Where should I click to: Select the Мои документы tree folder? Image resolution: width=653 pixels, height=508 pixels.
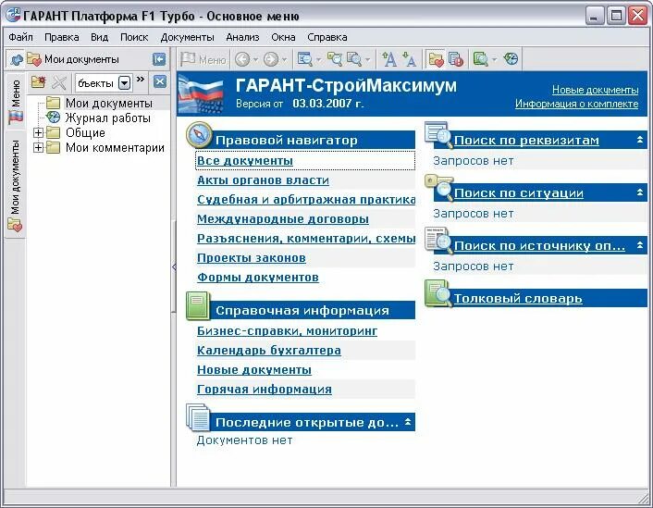click(109, 103)
